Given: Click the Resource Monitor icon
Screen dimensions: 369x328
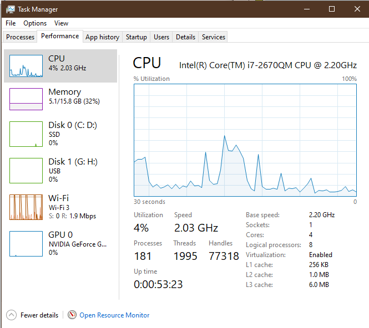Looking at the screenshot, I should point(72,315).
